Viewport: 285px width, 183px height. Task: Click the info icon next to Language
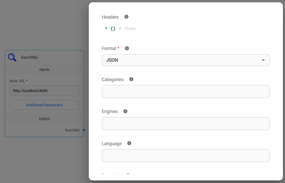(x=129, y=143)
